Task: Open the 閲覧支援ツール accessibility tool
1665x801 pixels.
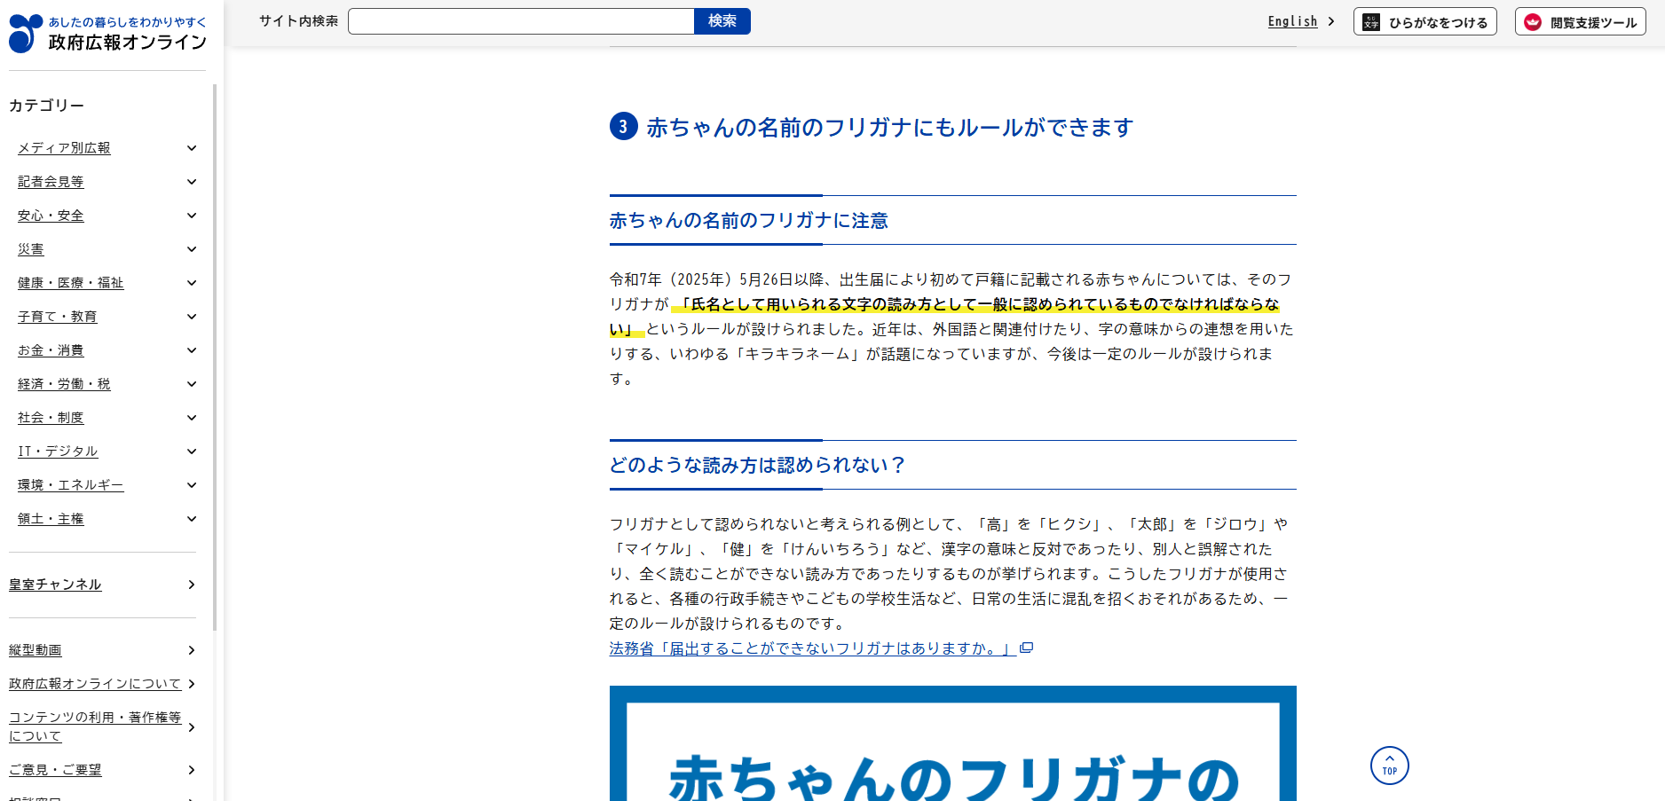Action: coord(1580,22)
